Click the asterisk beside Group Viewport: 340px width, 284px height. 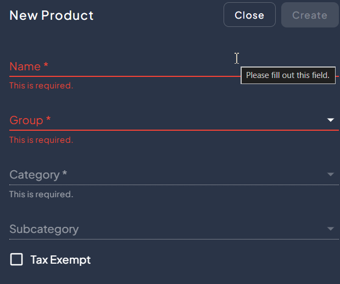48,119
